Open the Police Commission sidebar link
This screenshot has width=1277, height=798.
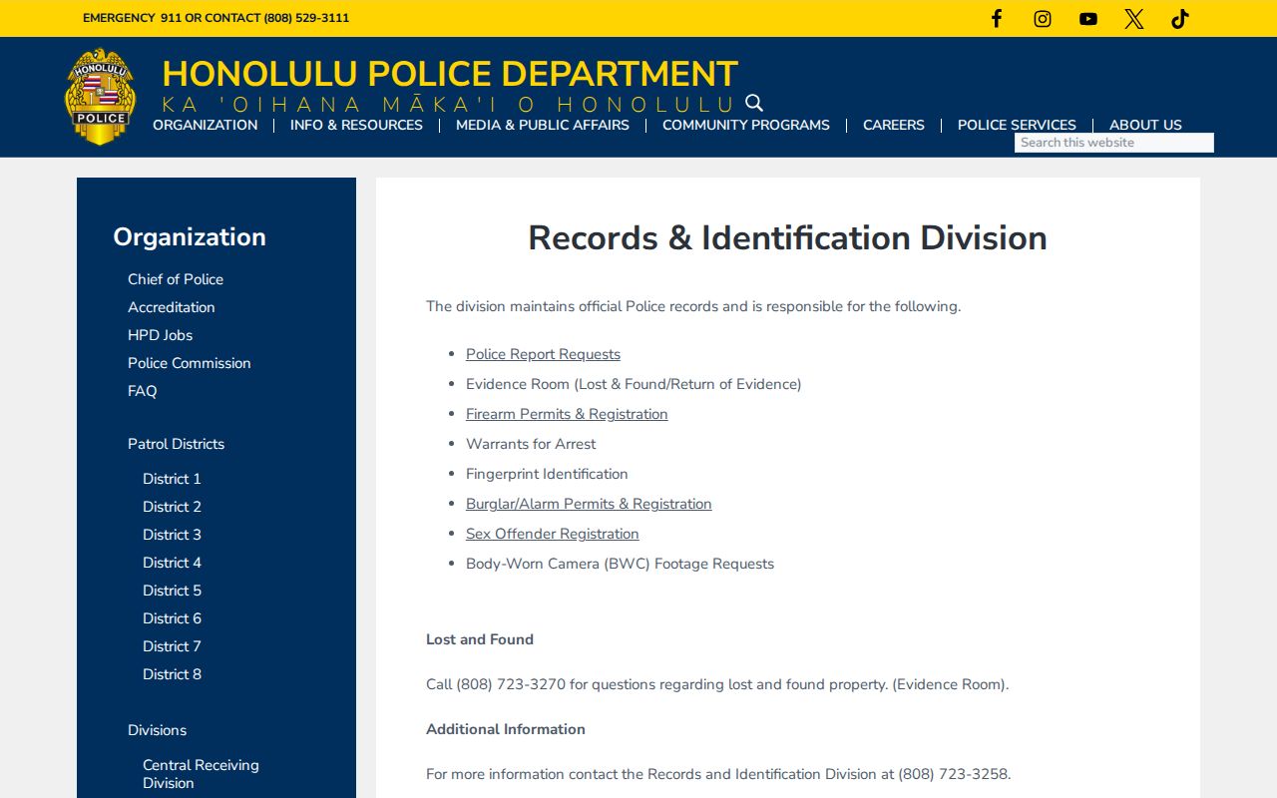coord(190,363)
